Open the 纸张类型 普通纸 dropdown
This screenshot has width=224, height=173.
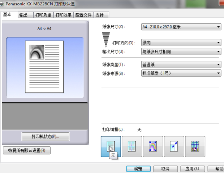click(x=181, y=65)
